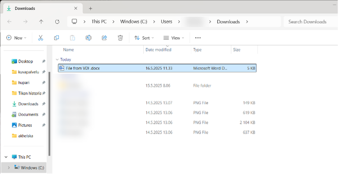Click pin icon next to hupari
339x174 pixels.
tap(44, 83)
